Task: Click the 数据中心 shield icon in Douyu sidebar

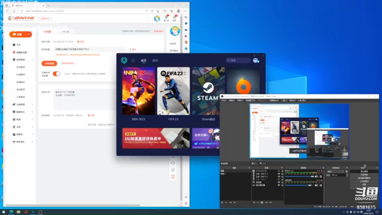Action: tap(14, 112)
